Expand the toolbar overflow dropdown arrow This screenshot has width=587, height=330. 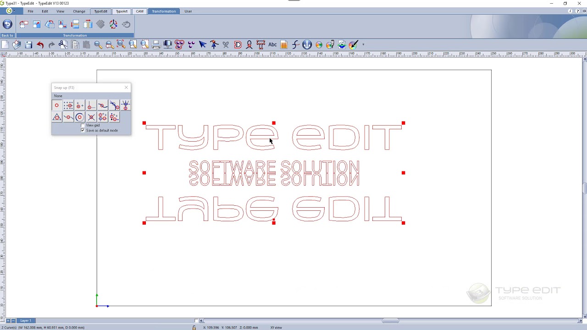[x=363, y=44]
